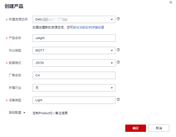Open the JSON data format dropdown
176x137 pixels.
(x=74, y=63)
